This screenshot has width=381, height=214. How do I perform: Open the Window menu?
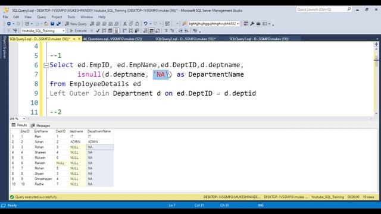pyautogui.click(x=86, y=17)
